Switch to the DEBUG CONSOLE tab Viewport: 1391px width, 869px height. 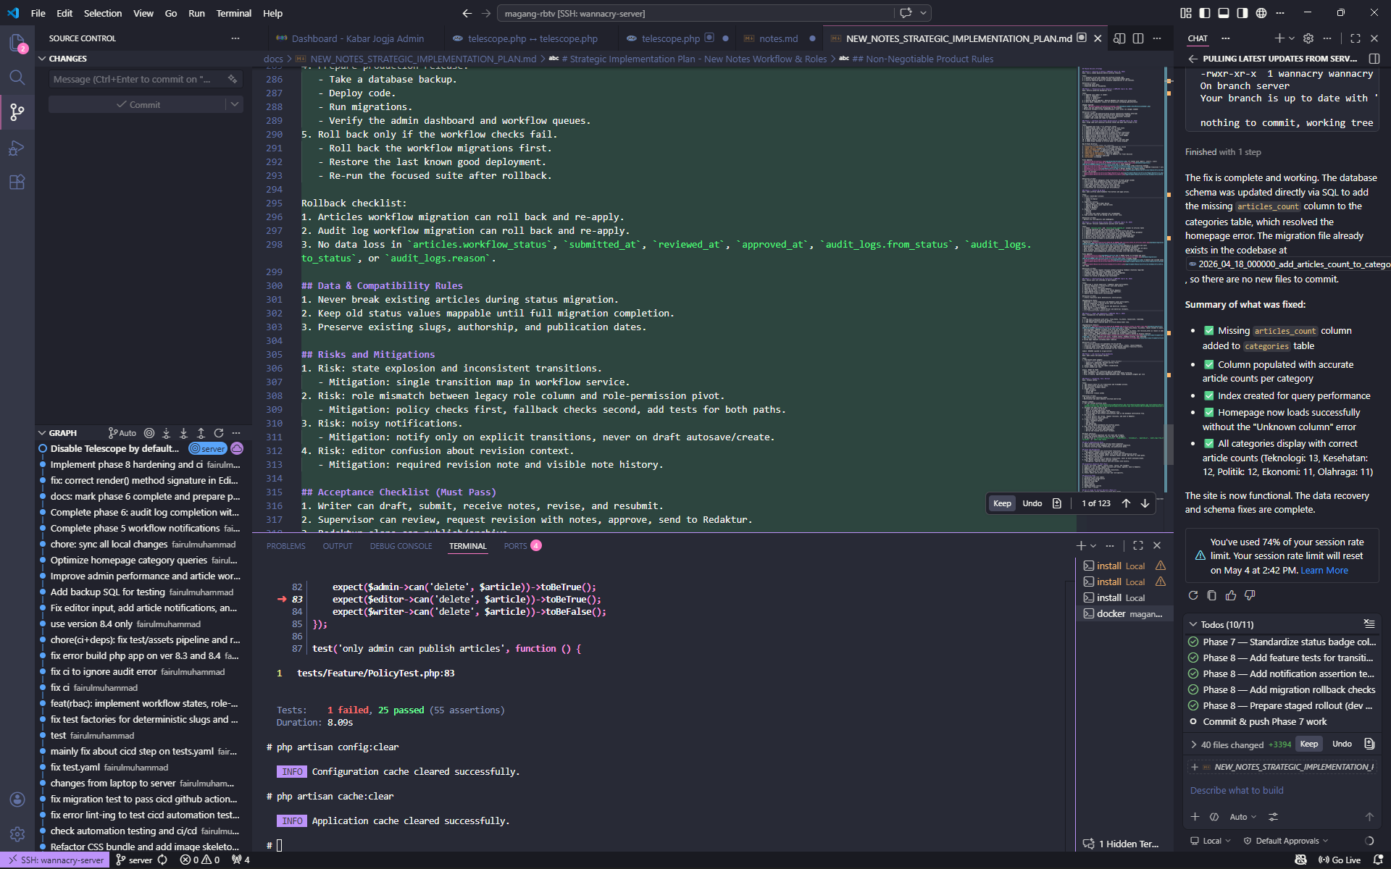click(401, 546)
